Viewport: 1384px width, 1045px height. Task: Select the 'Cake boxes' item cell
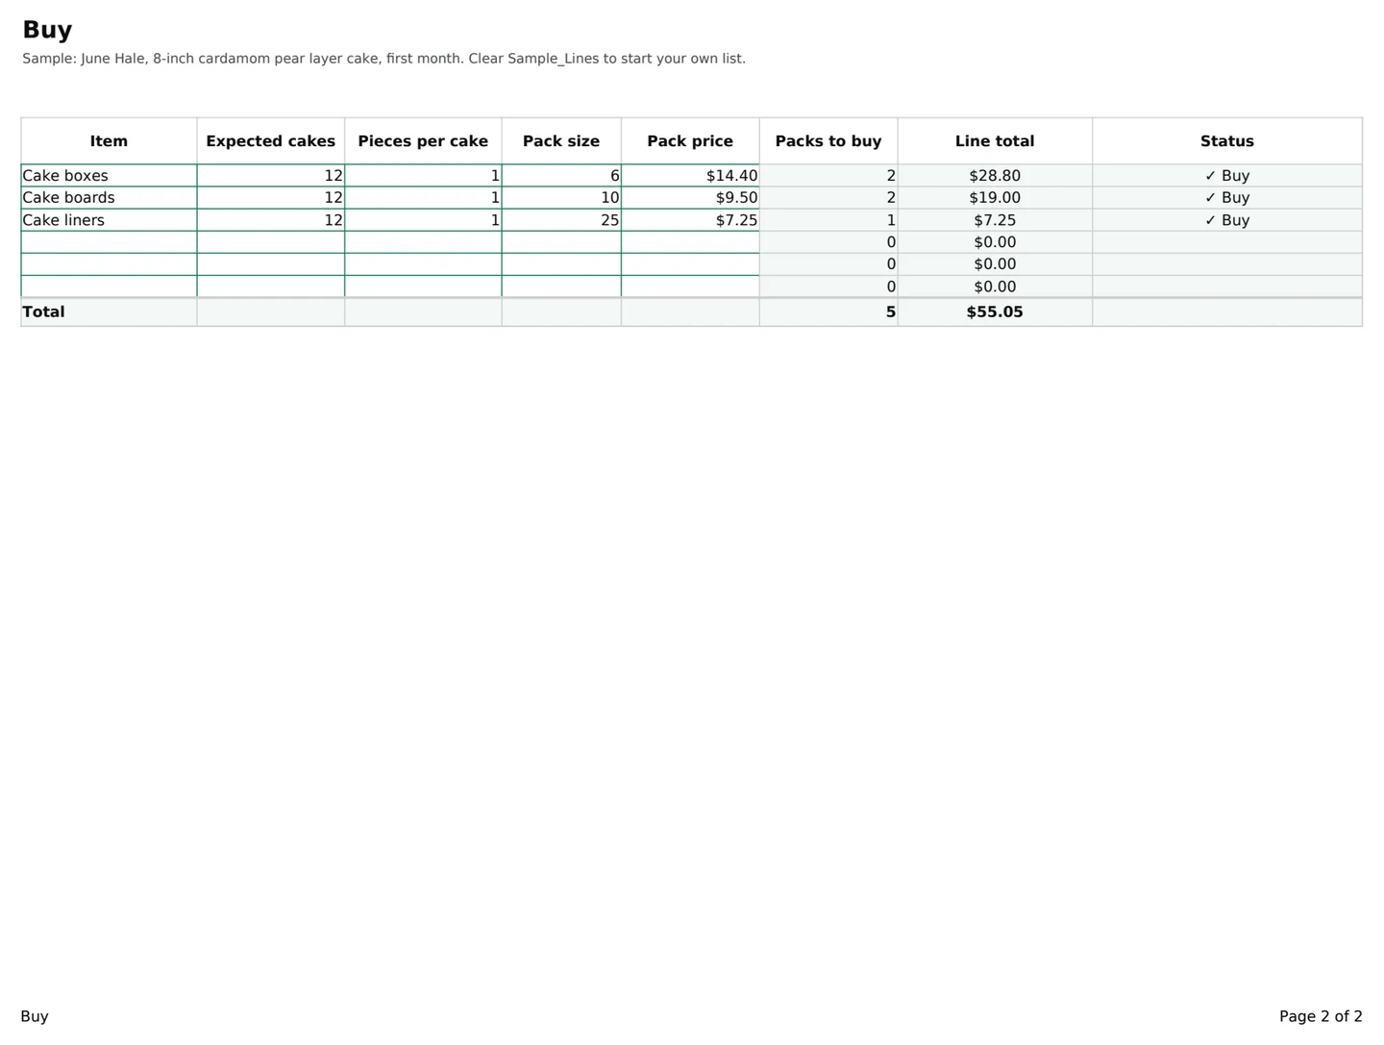coord(109,176)
